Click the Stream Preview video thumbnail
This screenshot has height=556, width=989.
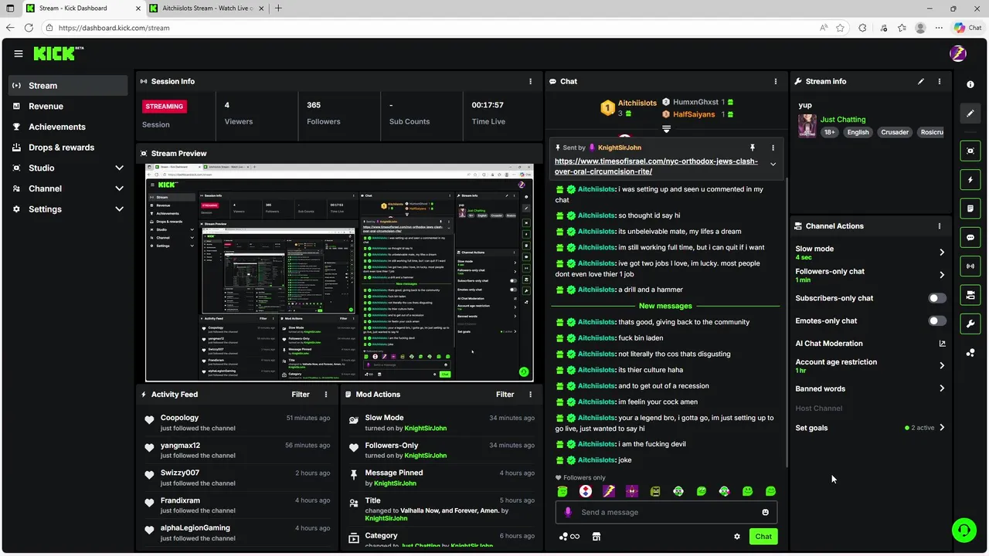339,273
